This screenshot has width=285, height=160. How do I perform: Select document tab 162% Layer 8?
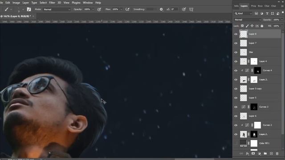pos(16,16)
